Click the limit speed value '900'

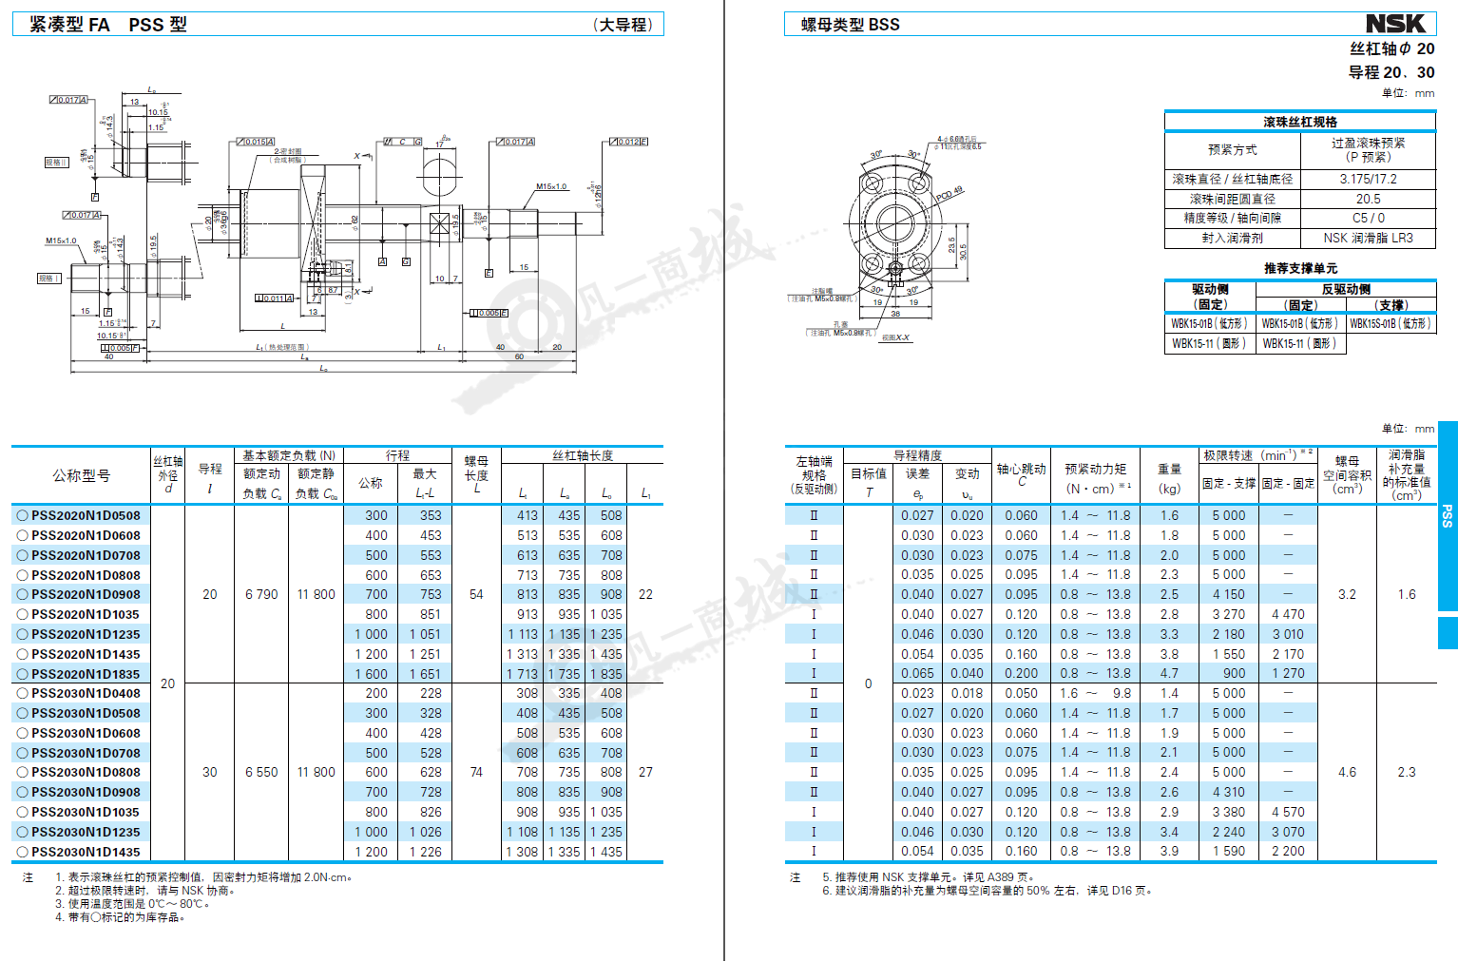click(1234, 673)
